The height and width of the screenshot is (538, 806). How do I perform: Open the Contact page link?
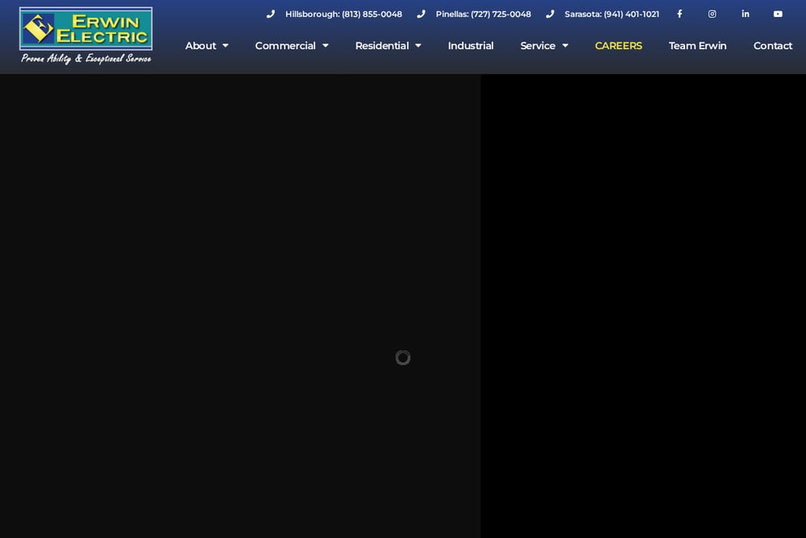pos(773,46)
